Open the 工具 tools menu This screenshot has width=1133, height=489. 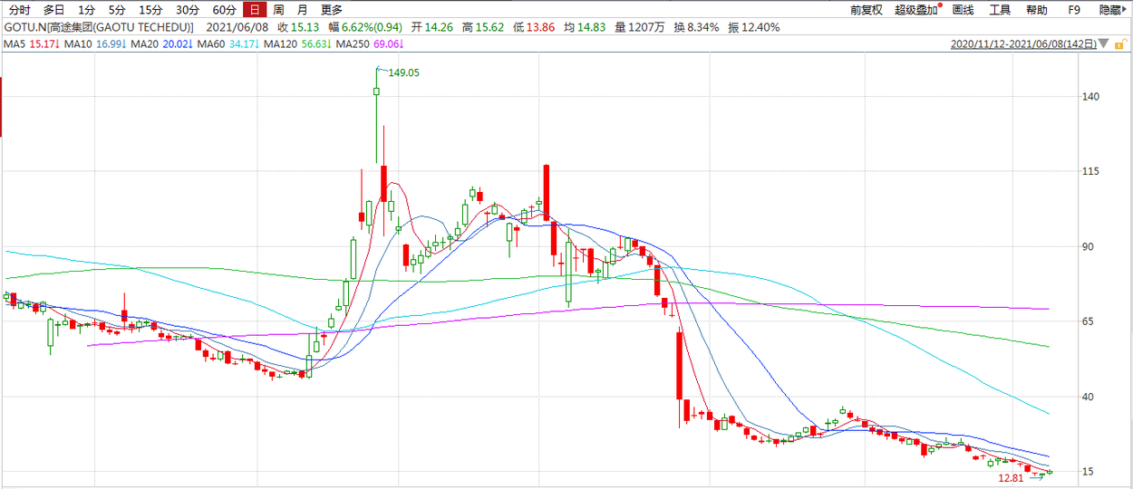point(1000,10)
